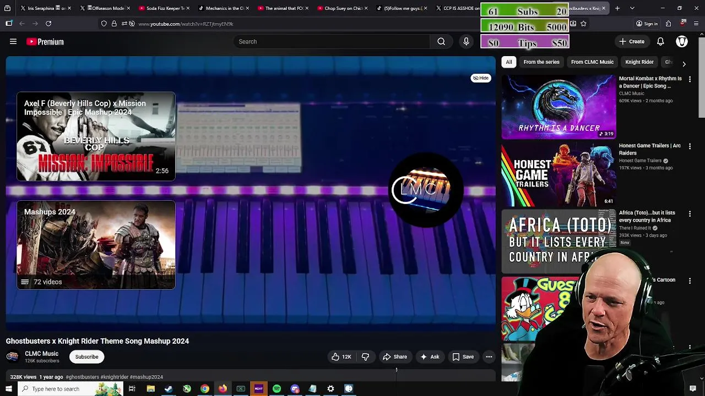Open Mortal Kombat x Rhythm thumbnail
Screen dimensions: 705x396
[x=558, y=107]
